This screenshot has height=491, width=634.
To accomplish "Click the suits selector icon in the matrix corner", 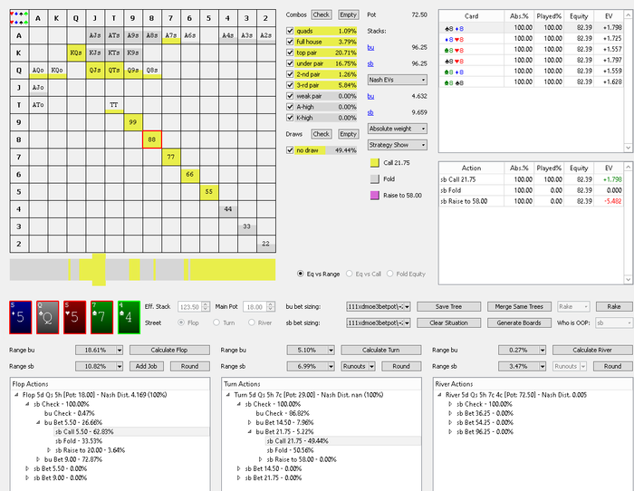I will point(19,18).
